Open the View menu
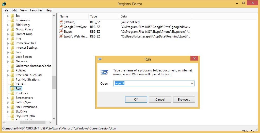 click(x=23, y=10)
